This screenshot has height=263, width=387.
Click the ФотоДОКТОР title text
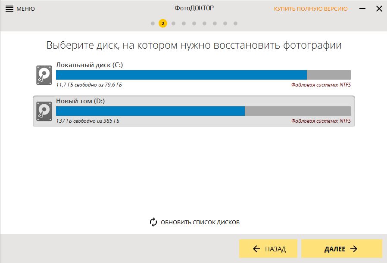pyautogui.click(x=194, y=8)
